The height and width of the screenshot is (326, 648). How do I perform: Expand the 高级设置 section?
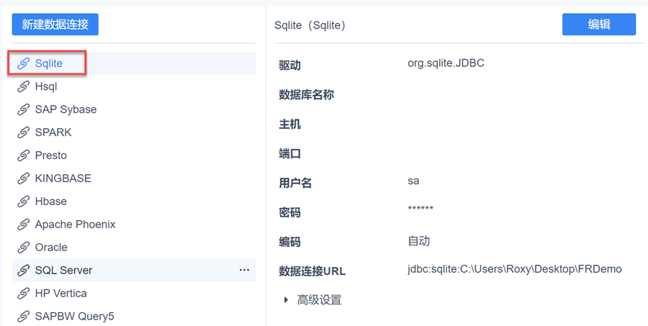[286, 300]
